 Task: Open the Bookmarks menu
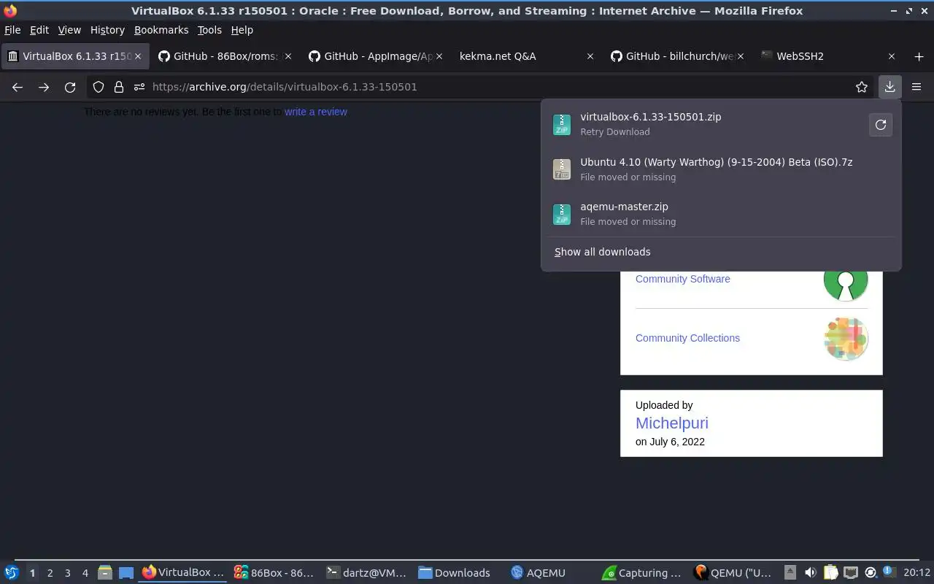[x=161, y=30]
